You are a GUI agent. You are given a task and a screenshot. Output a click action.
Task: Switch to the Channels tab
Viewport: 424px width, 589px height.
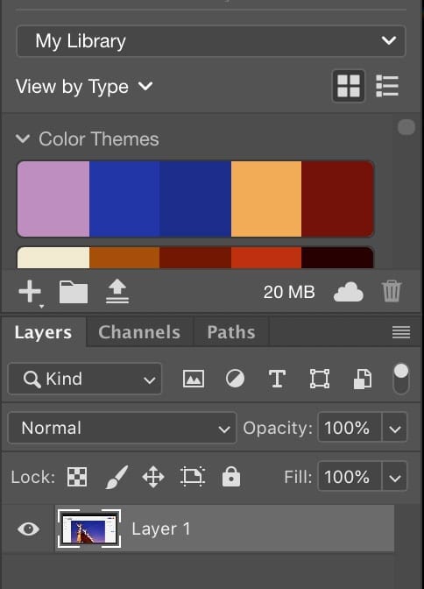pyautogui.click(x=139, y=332)
